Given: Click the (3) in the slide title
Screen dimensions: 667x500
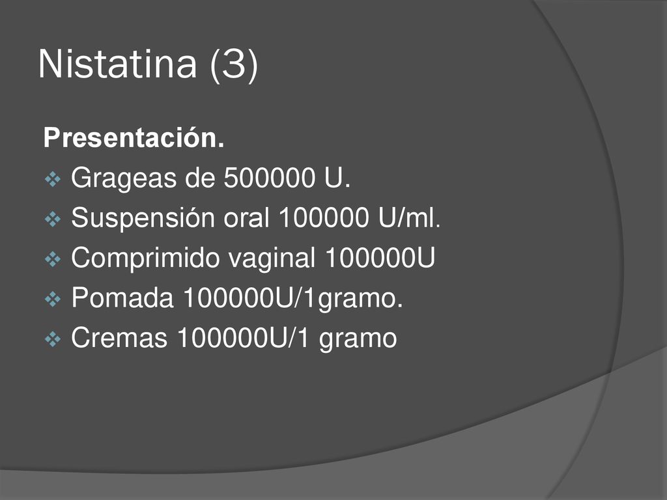Looking at the screenshot, I should click(234, 65).
